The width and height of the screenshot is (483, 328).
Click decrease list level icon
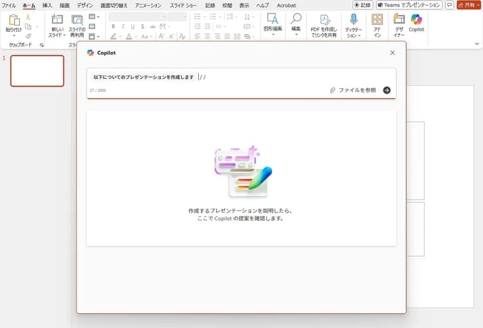point(197,26)
